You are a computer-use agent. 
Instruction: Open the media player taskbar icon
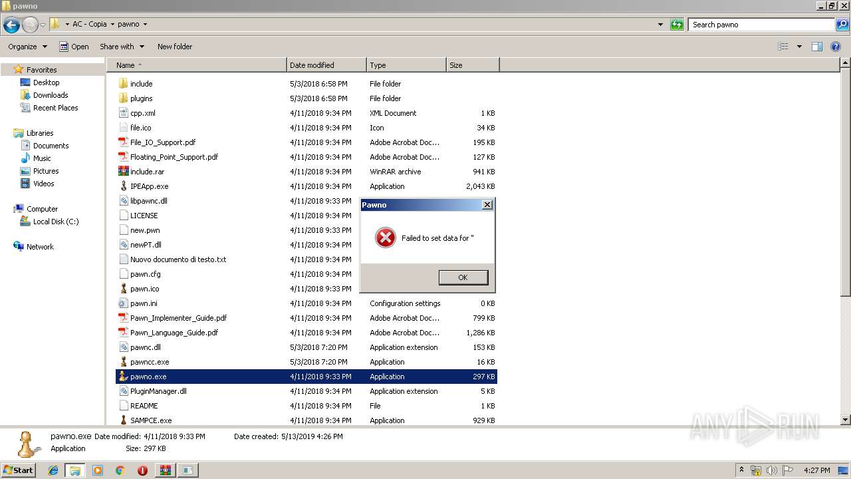tap(98, 470)
